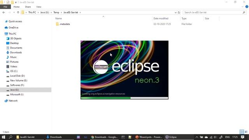Expand the chevron after JavaEE-Servlet breadcrumb
249x140 pixels.
click(80, 12)
